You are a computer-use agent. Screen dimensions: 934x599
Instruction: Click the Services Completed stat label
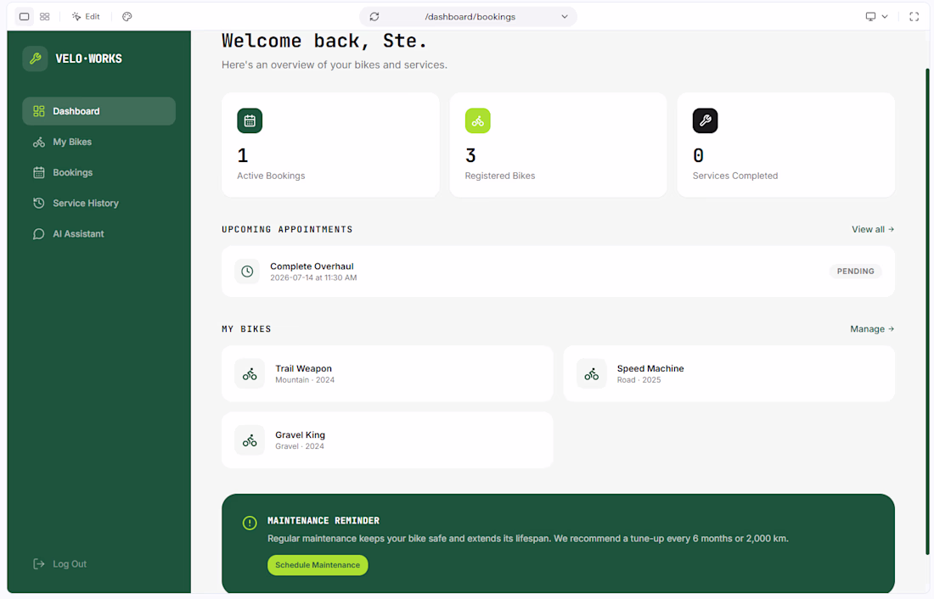735,176
